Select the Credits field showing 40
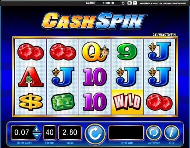Screen dimensions: 190x148 click(50, 132)
